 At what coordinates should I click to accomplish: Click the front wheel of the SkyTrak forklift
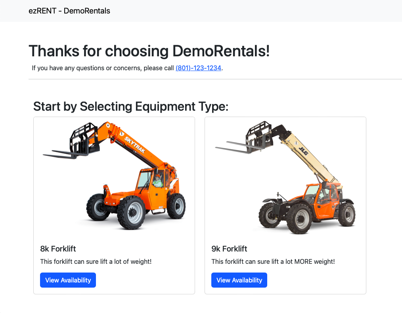[x=131, y=212]
